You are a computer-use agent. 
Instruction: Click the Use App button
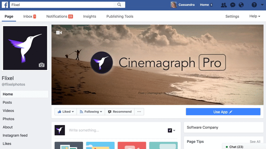pos(223,112)
